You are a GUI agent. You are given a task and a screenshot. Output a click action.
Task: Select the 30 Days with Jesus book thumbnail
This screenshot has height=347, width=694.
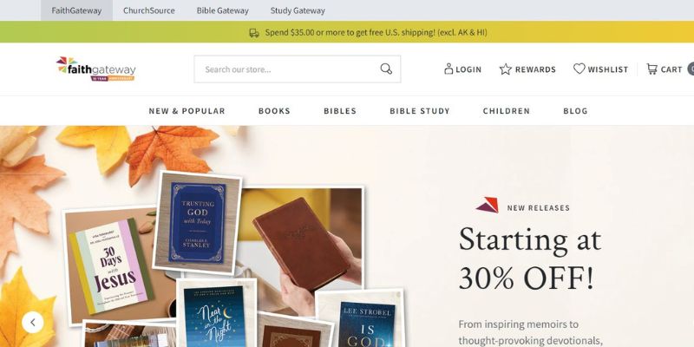pyautogui.click(x=110, y=267)
